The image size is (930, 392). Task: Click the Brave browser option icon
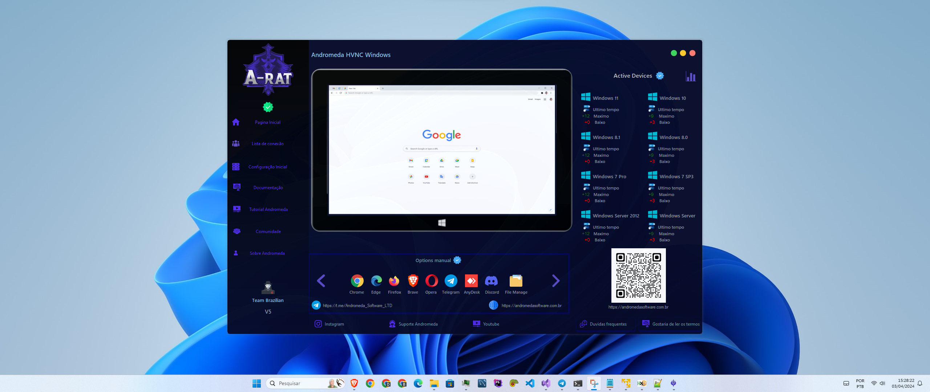pos(413,281)
